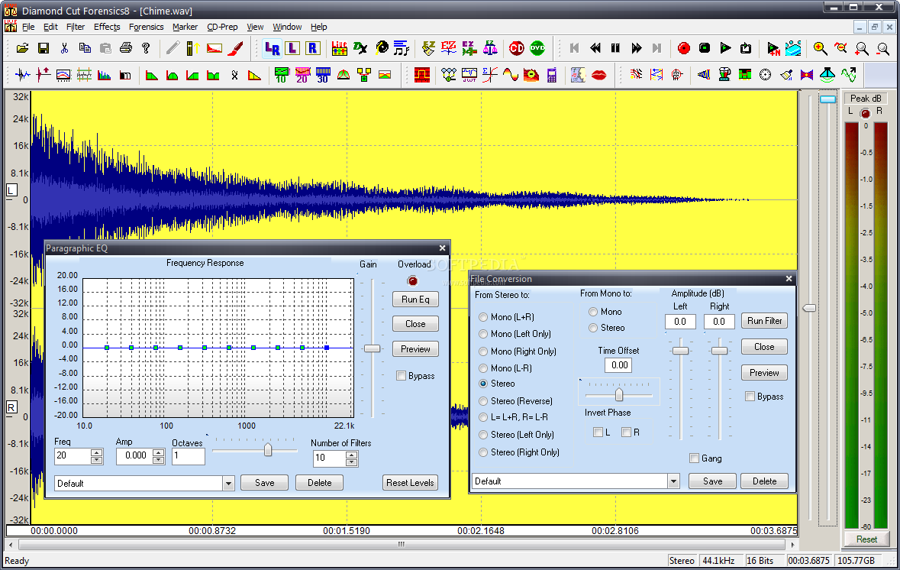Fast forward with the double-right arrow icon
This screenshot has height=570, width=900.
click(636, 48)
